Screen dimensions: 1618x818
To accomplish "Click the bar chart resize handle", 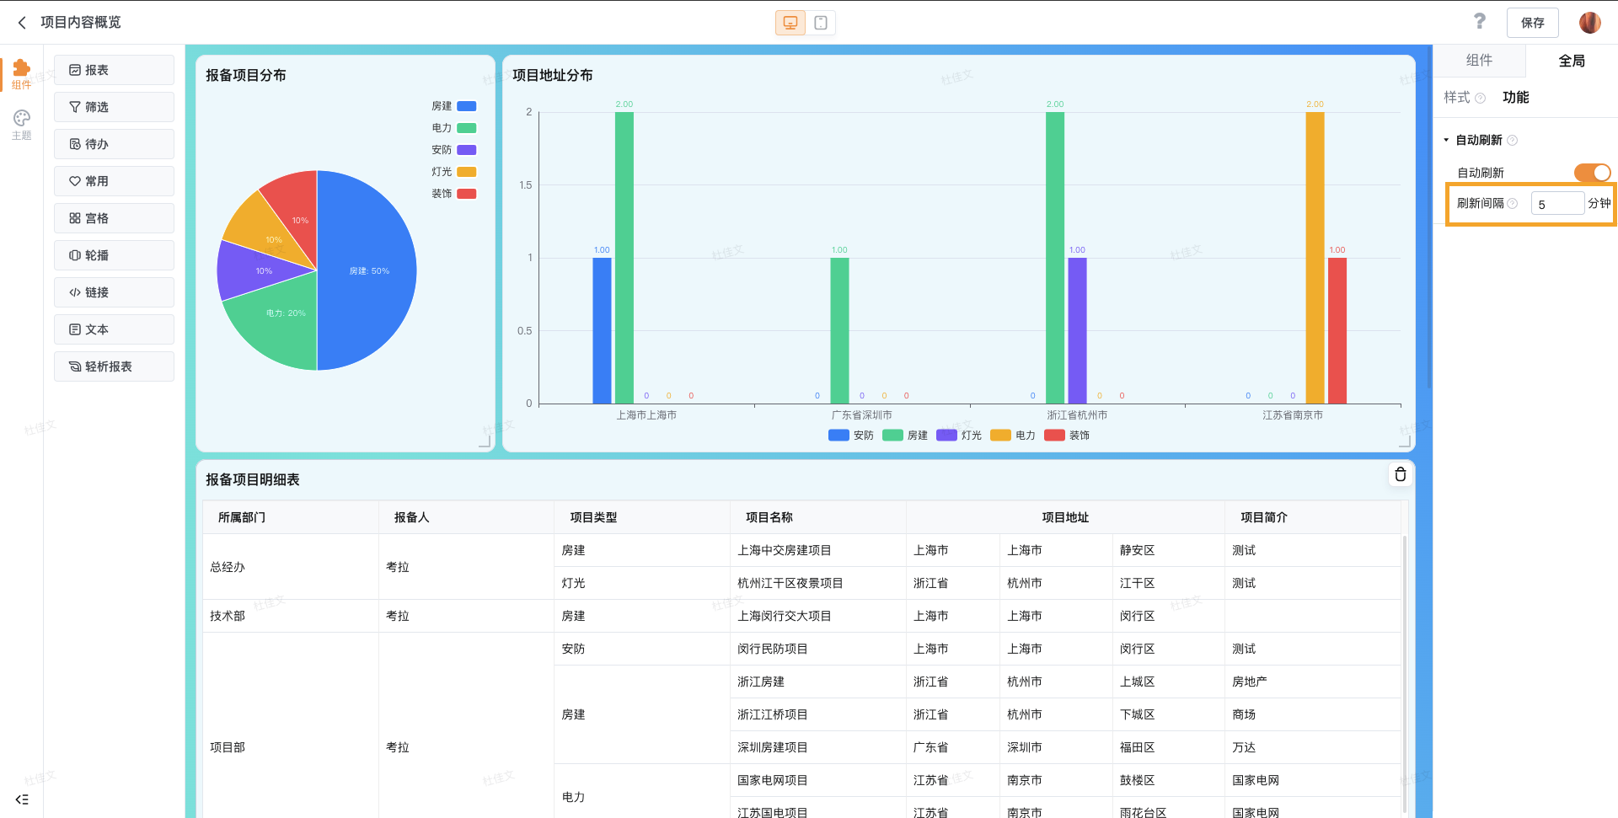I will (x=1404, y=441).
